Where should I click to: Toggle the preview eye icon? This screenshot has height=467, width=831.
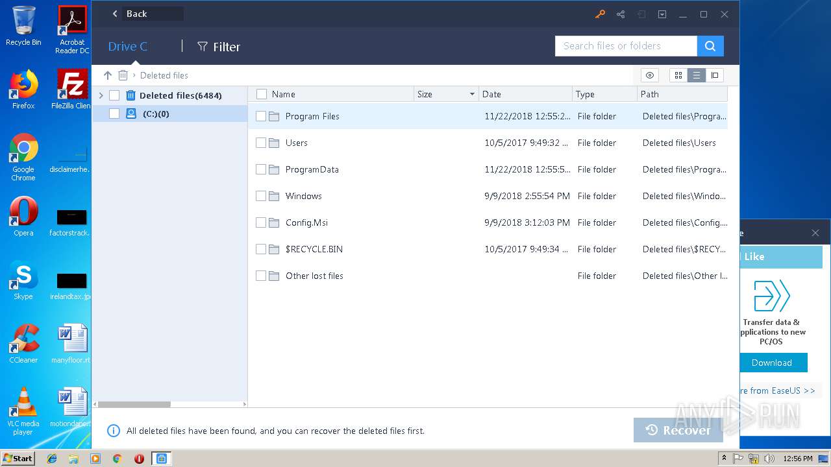(x=650, y=75)
